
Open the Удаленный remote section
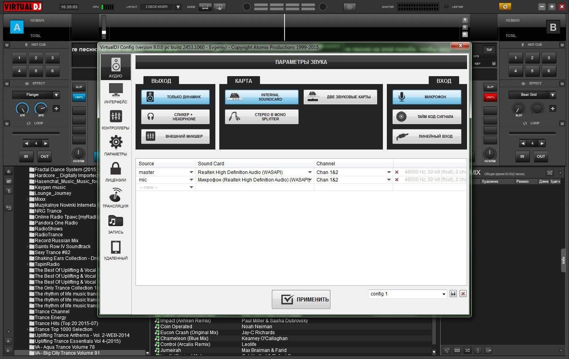coord(115,249)
